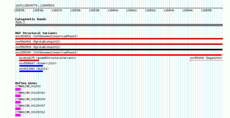Open CTNNA1|NM_001290309 gene label
The image size is (230, 118).
coord(30,99)
